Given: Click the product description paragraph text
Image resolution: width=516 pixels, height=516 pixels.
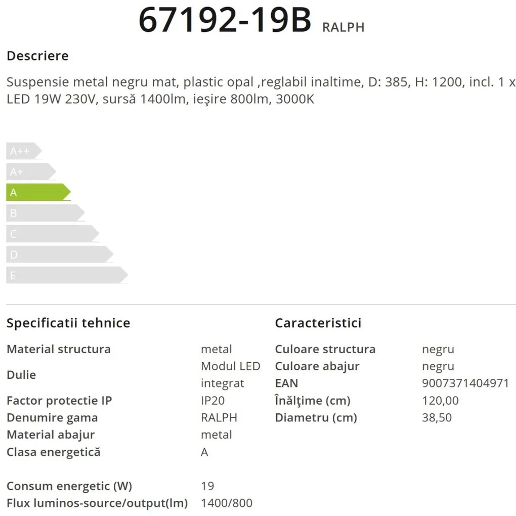Looking at the screenshot, I should coord(261,90).
